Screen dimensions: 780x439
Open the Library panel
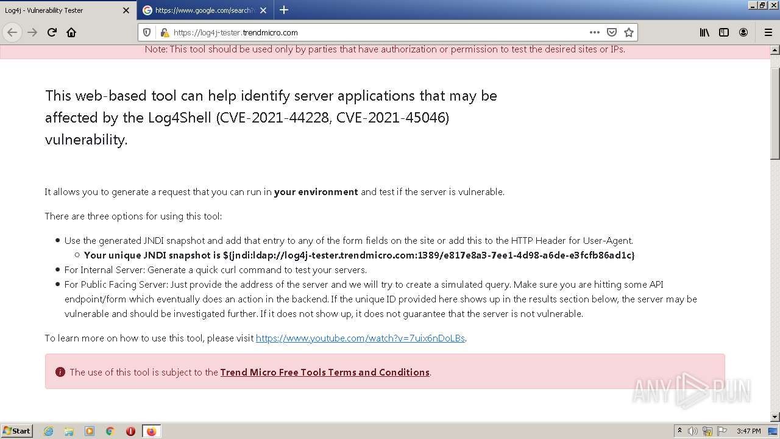coord(704,32)
